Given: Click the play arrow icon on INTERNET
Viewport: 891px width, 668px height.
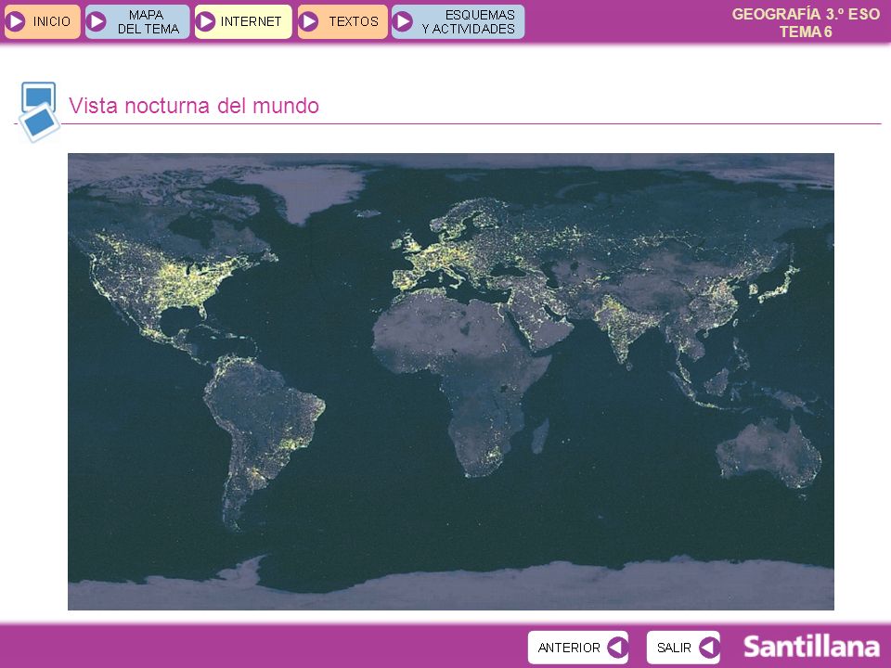Looking at the screenshot, I should (205, 21).
